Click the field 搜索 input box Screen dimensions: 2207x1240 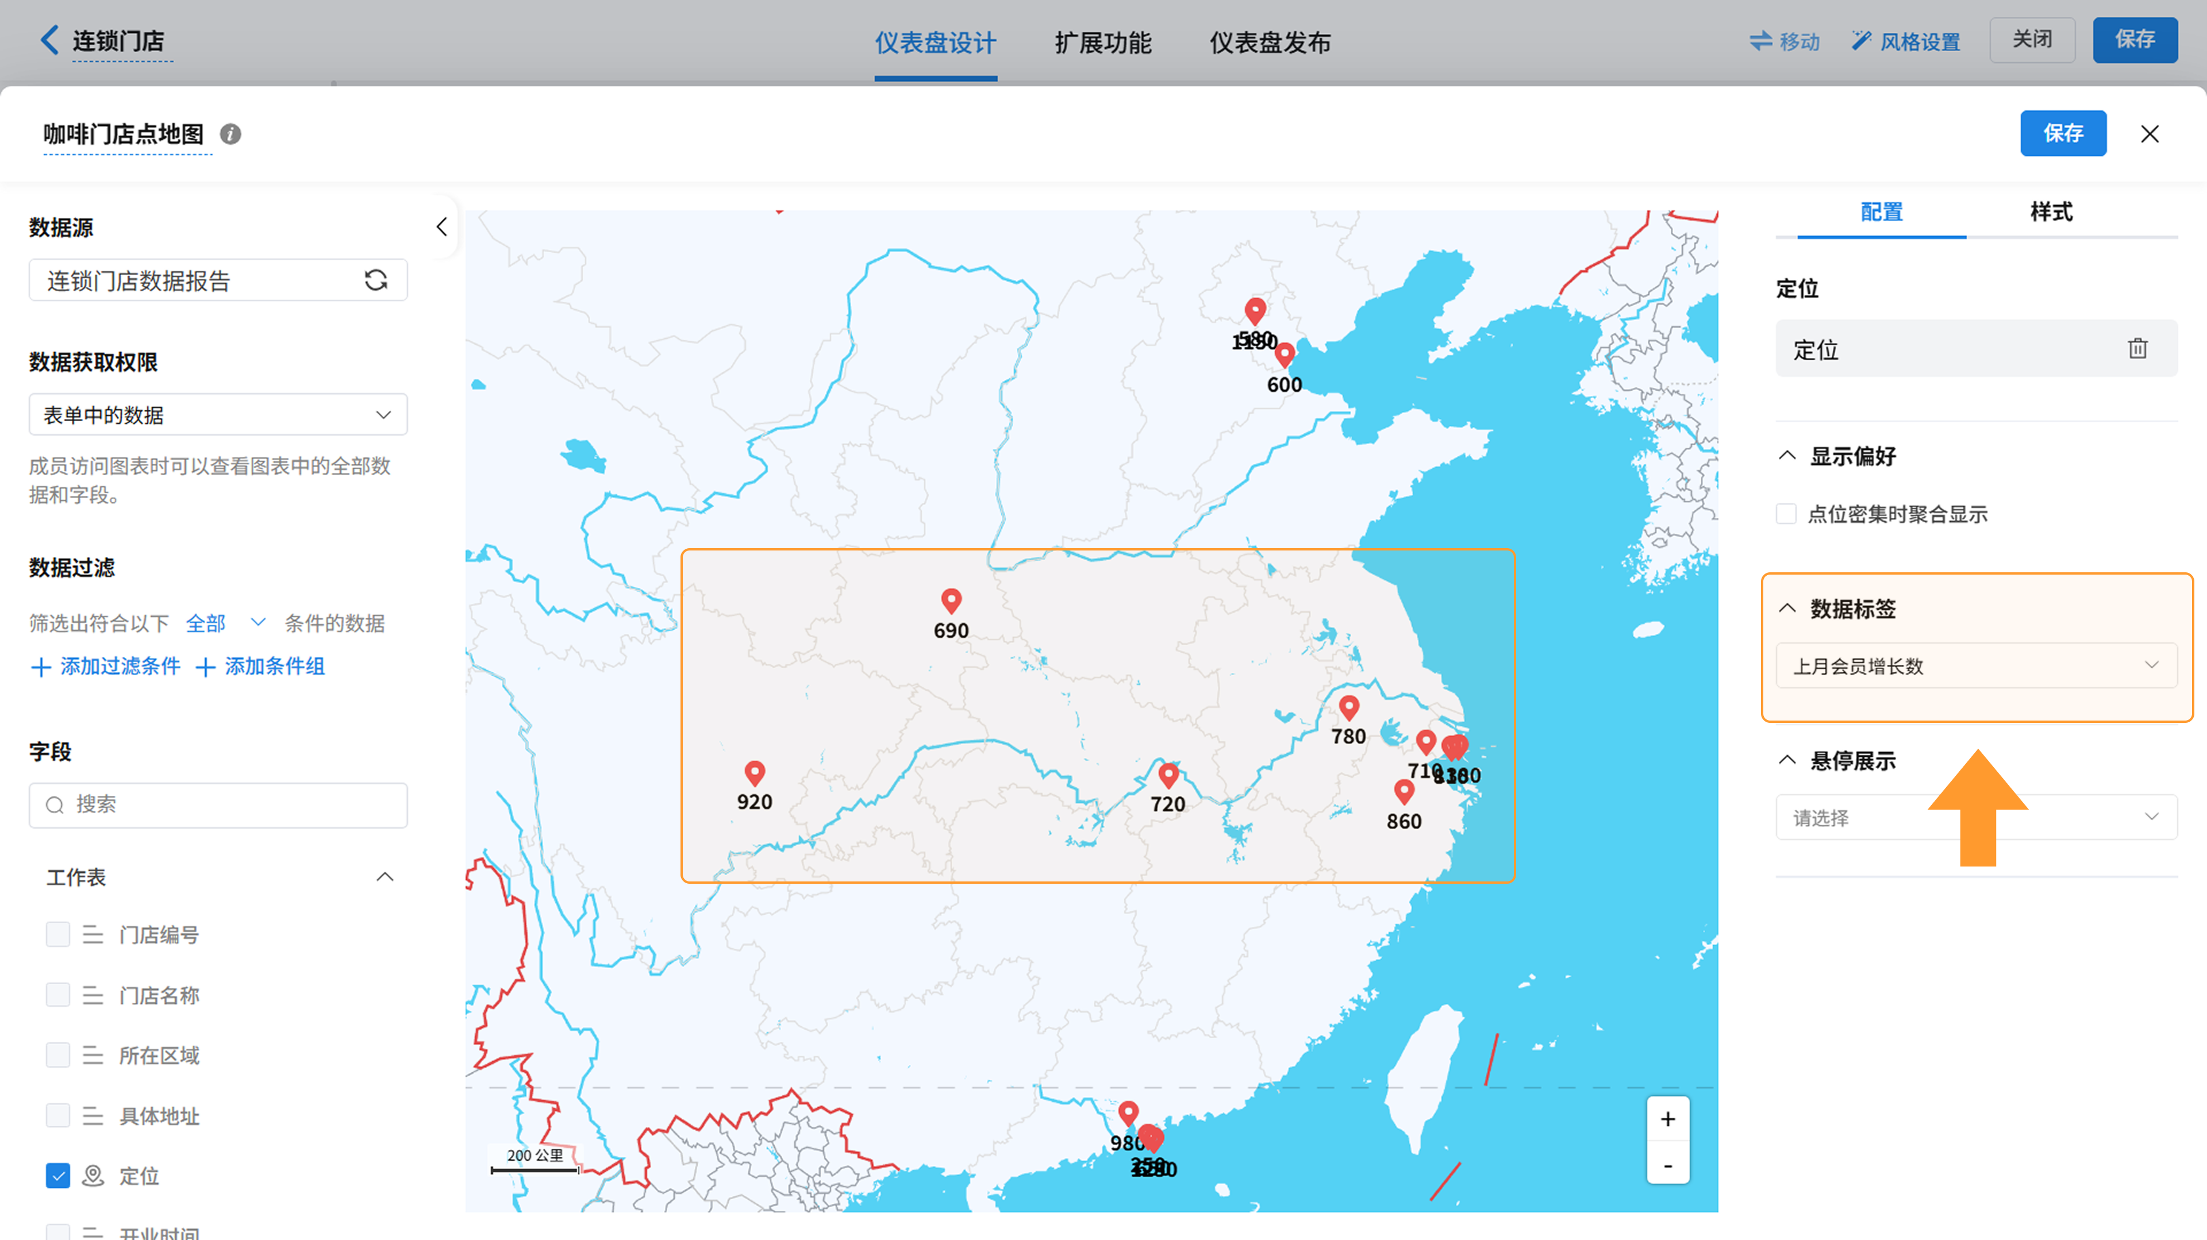point(218,805)
